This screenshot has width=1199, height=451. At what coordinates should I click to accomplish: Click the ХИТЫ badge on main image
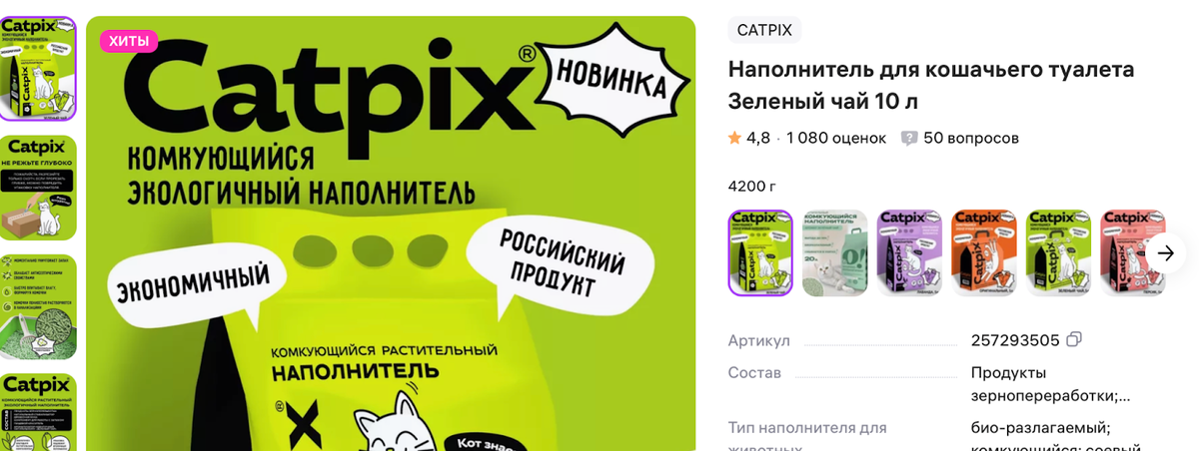[x=128, y=41]
